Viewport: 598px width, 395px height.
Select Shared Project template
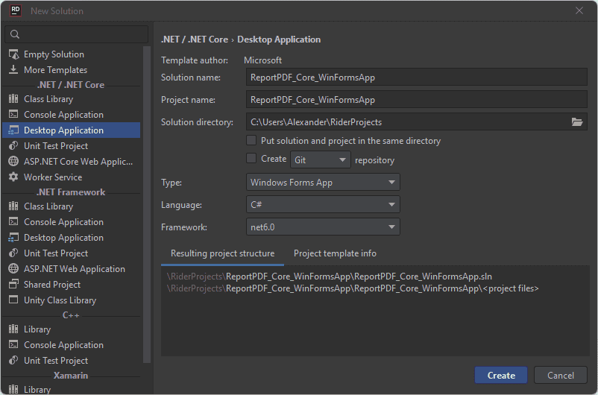point(72,285)
